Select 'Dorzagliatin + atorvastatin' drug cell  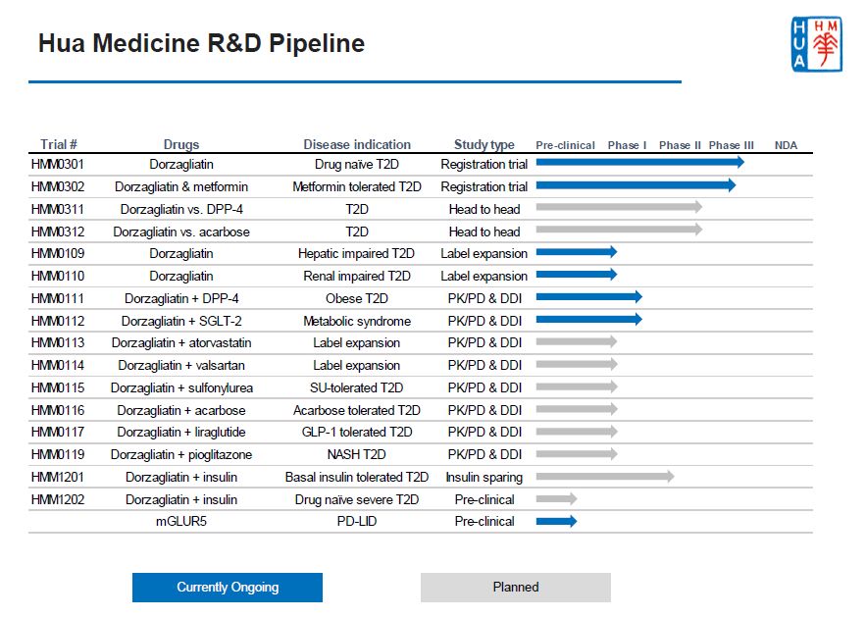[x=181, y=343]
